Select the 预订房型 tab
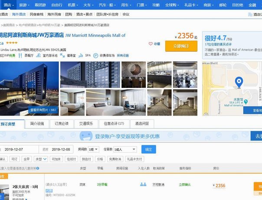The height and width of the screenshot is (200, 262). [x=12, y=124]
